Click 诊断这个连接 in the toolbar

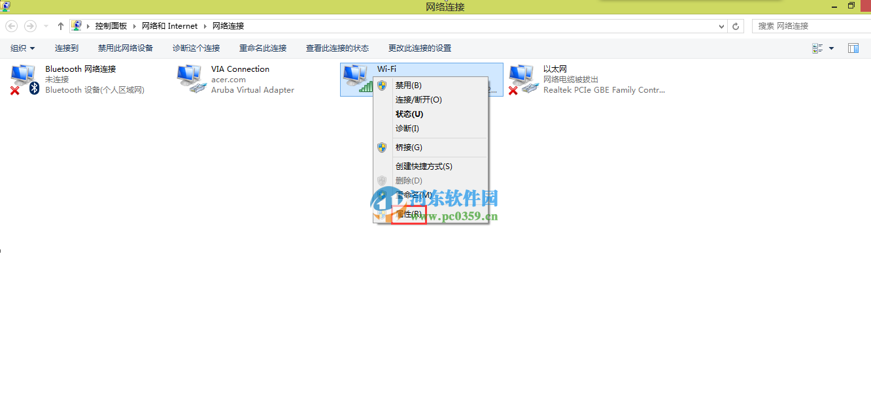point(197,48)
